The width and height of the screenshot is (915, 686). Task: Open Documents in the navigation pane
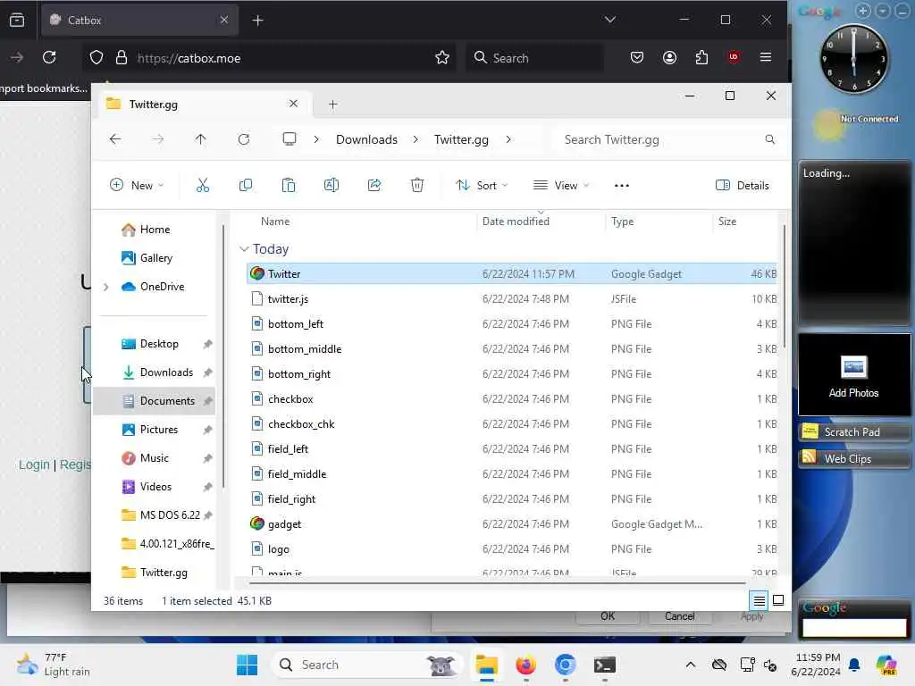[154, 401]
